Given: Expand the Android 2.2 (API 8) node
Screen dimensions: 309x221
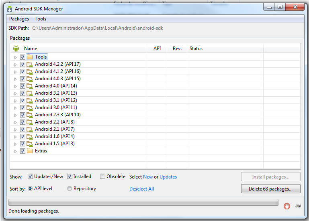Looking at the screenshot, I should (x=15, y=122).
